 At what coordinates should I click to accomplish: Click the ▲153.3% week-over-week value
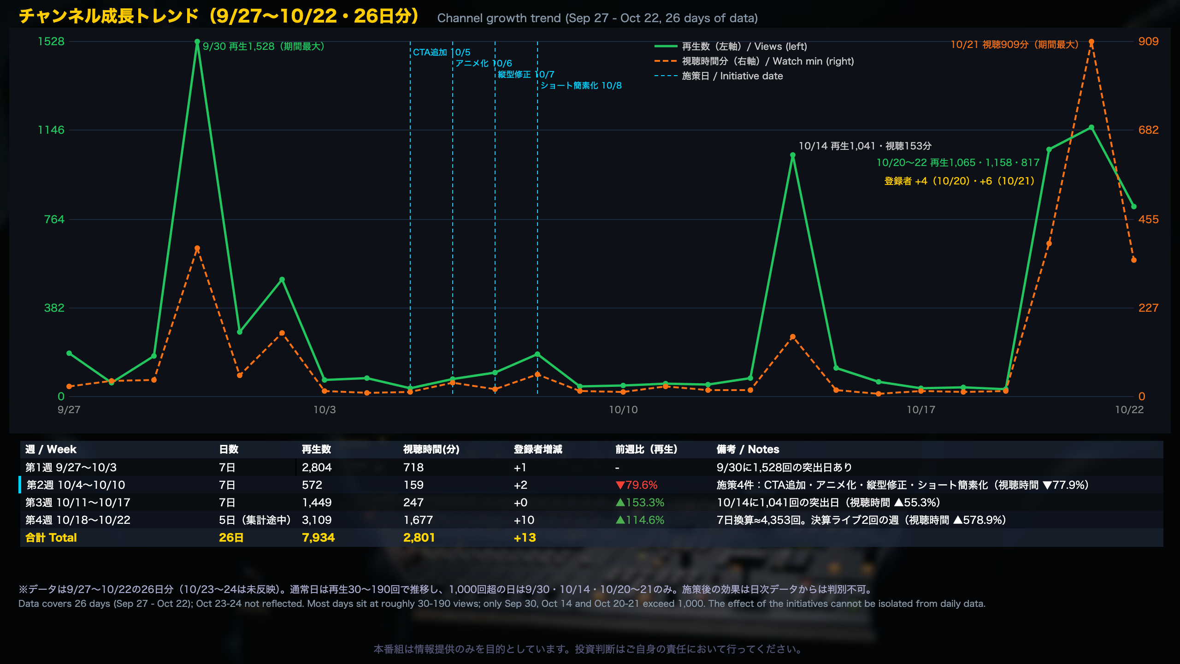[640, 503]
